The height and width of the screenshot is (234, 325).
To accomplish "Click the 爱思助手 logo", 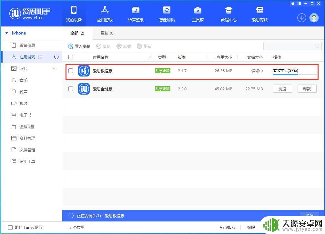I will [29, 14].
